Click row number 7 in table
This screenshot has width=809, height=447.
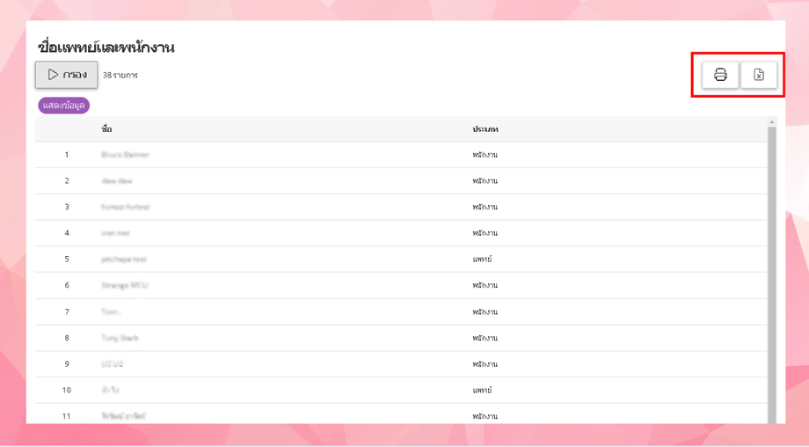tap(67, 311)
